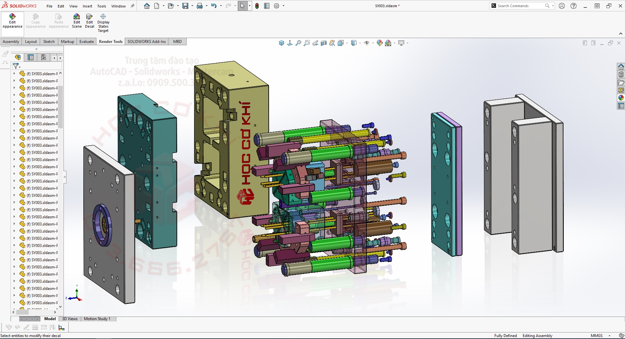Image resolution: width=625 pixels, height=339 pixels.
Task: Toggle the FeatureManager panel collapse handle
Action: (x=65, y=177)
